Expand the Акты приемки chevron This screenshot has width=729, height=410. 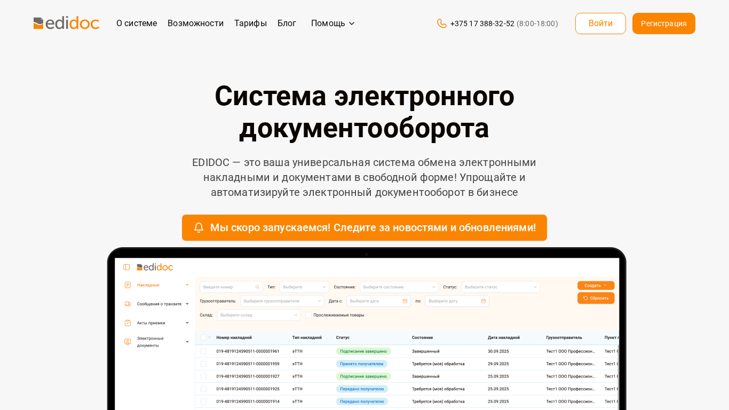(x=187, y=323)
